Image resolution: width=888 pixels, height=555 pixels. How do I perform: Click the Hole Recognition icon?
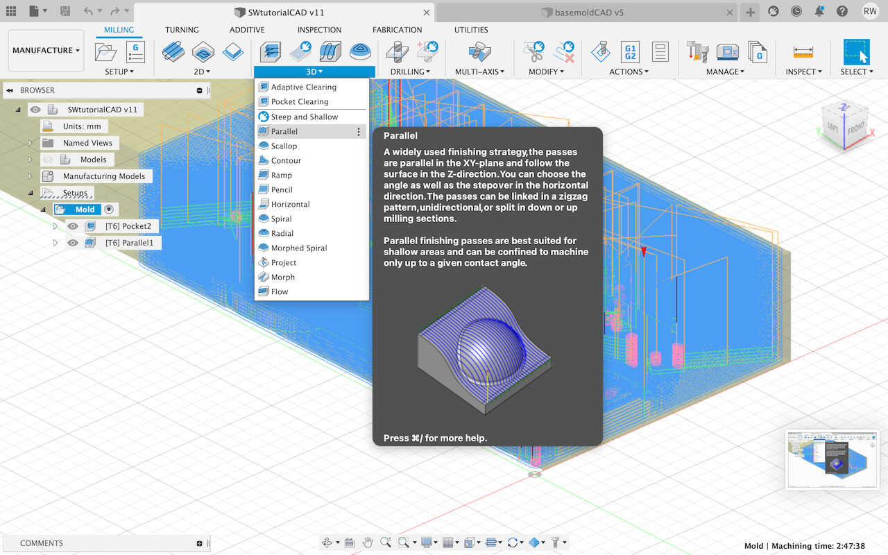(427, 52)
